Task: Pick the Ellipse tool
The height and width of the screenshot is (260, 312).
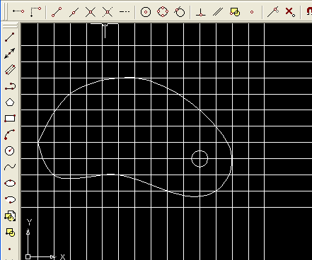Action: (10, 183)
